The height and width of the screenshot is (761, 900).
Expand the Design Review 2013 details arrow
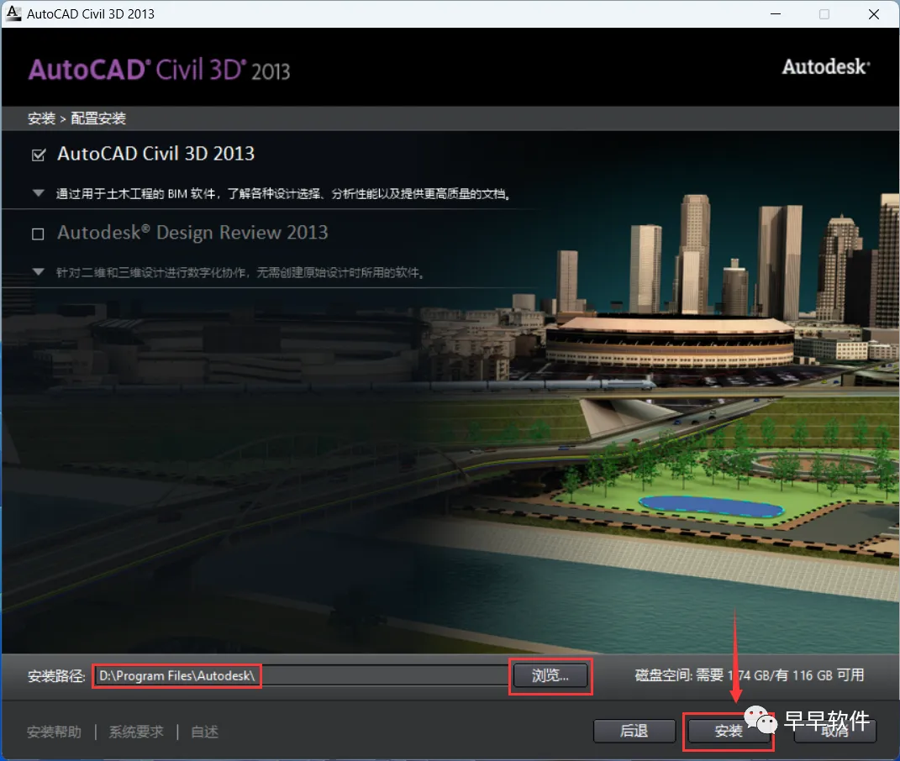(39, 272)
